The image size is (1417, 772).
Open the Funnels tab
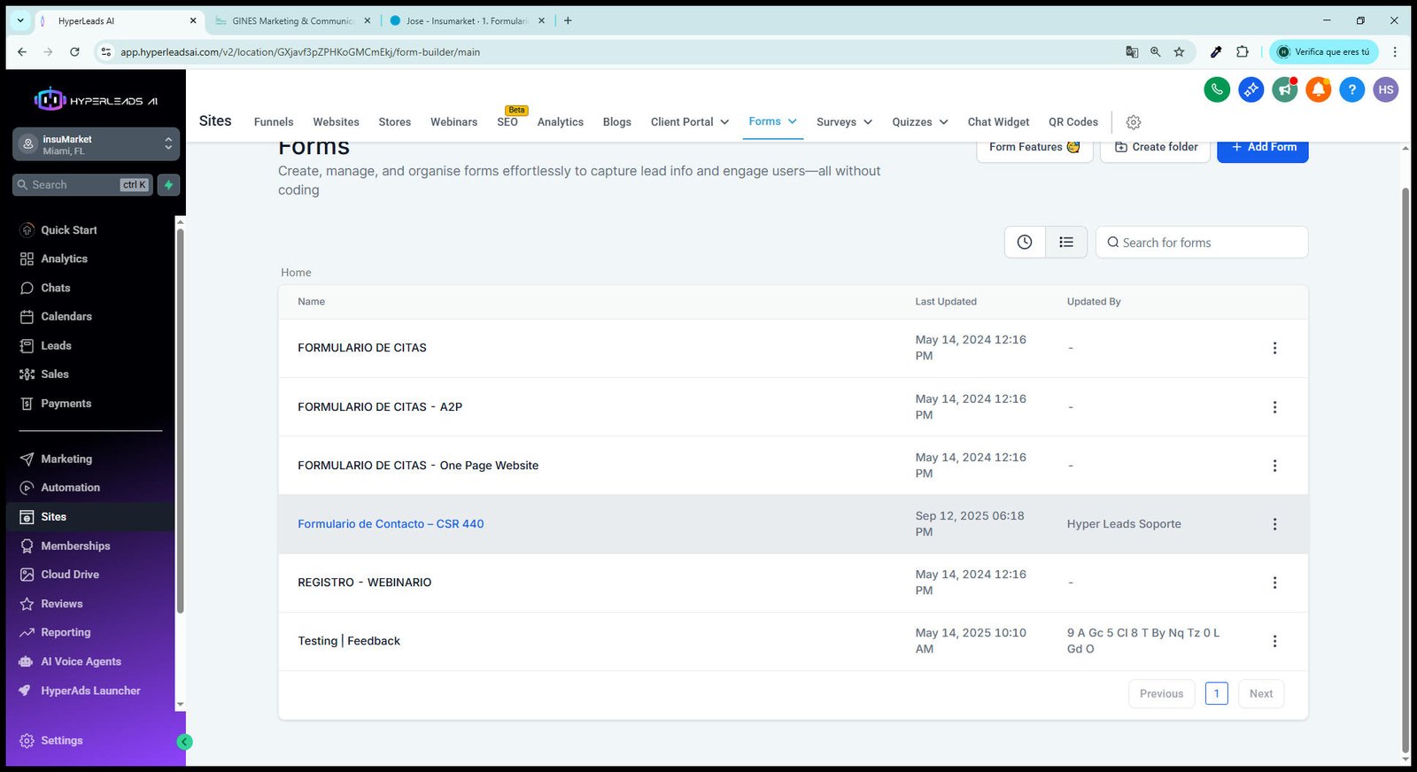tap(274, 122)
